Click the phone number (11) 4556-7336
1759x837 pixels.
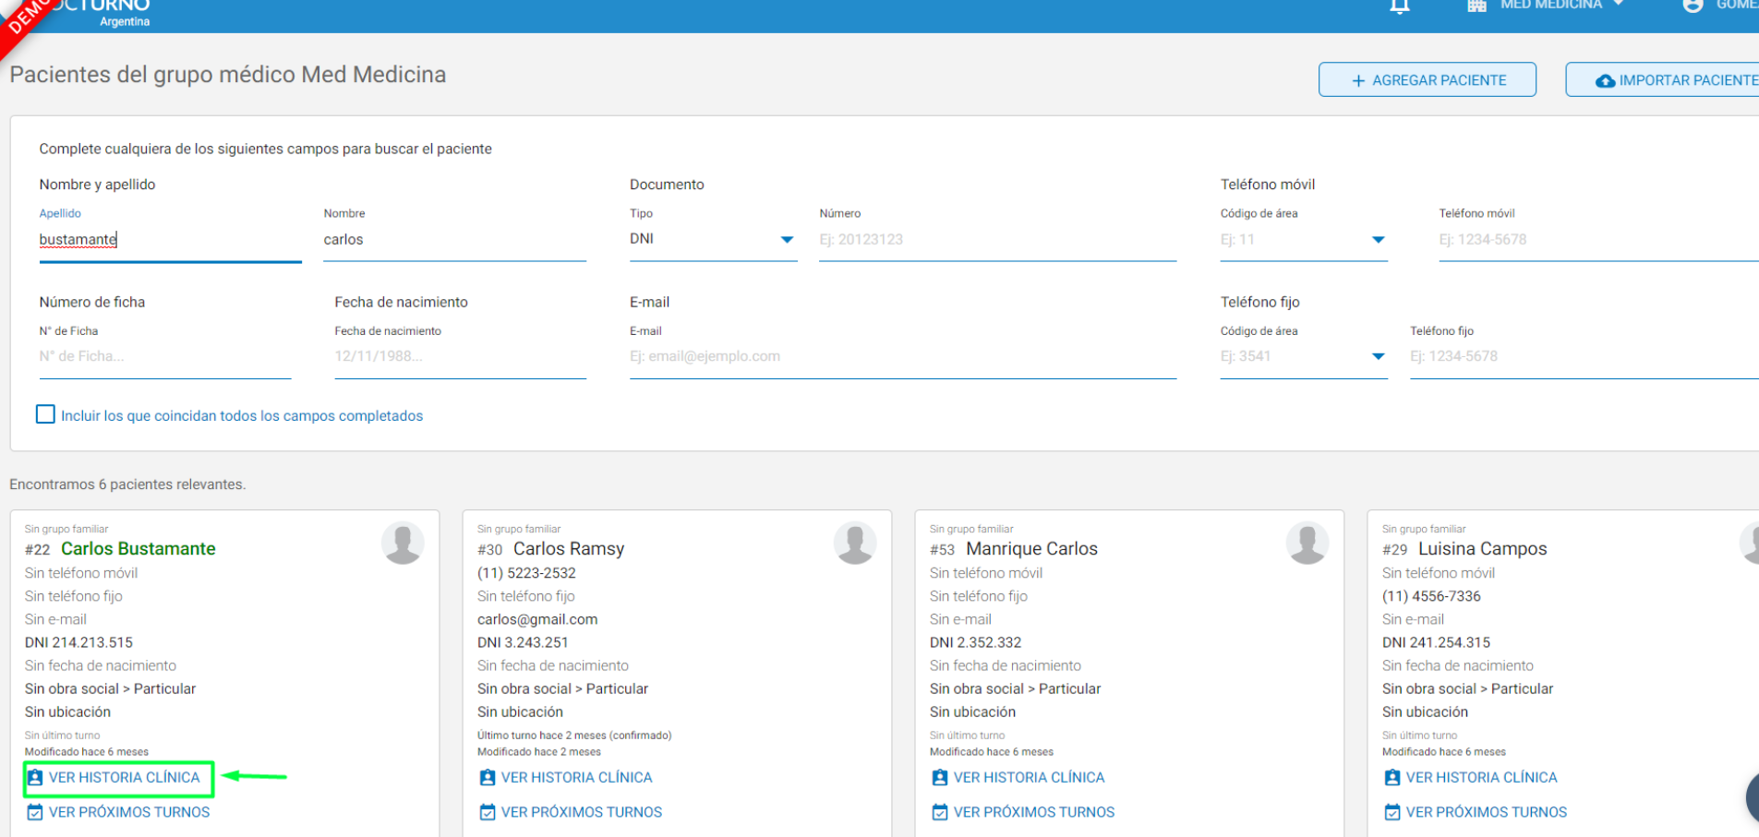1431,596
